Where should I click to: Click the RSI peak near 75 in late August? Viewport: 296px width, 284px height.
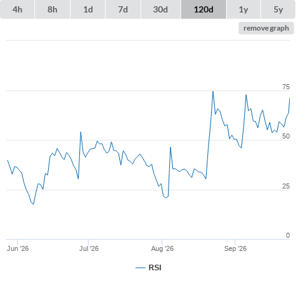point(213,91)
